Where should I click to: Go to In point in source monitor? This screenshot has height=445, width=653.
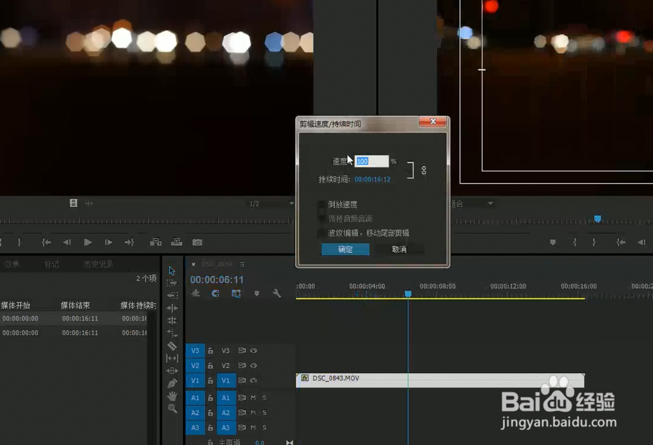46,242
